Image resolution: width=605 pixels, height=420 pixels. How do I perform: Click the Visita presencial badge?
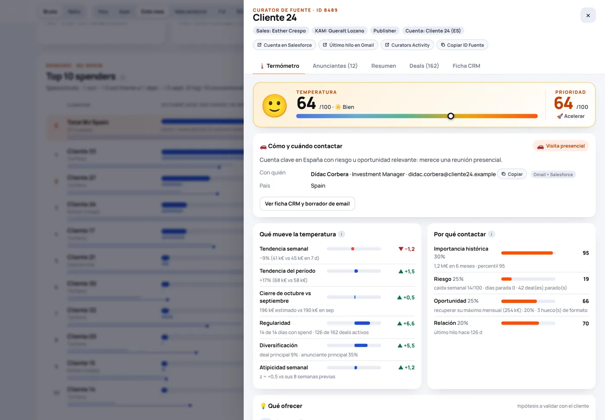pyautogui.click(x=561, y=146)
